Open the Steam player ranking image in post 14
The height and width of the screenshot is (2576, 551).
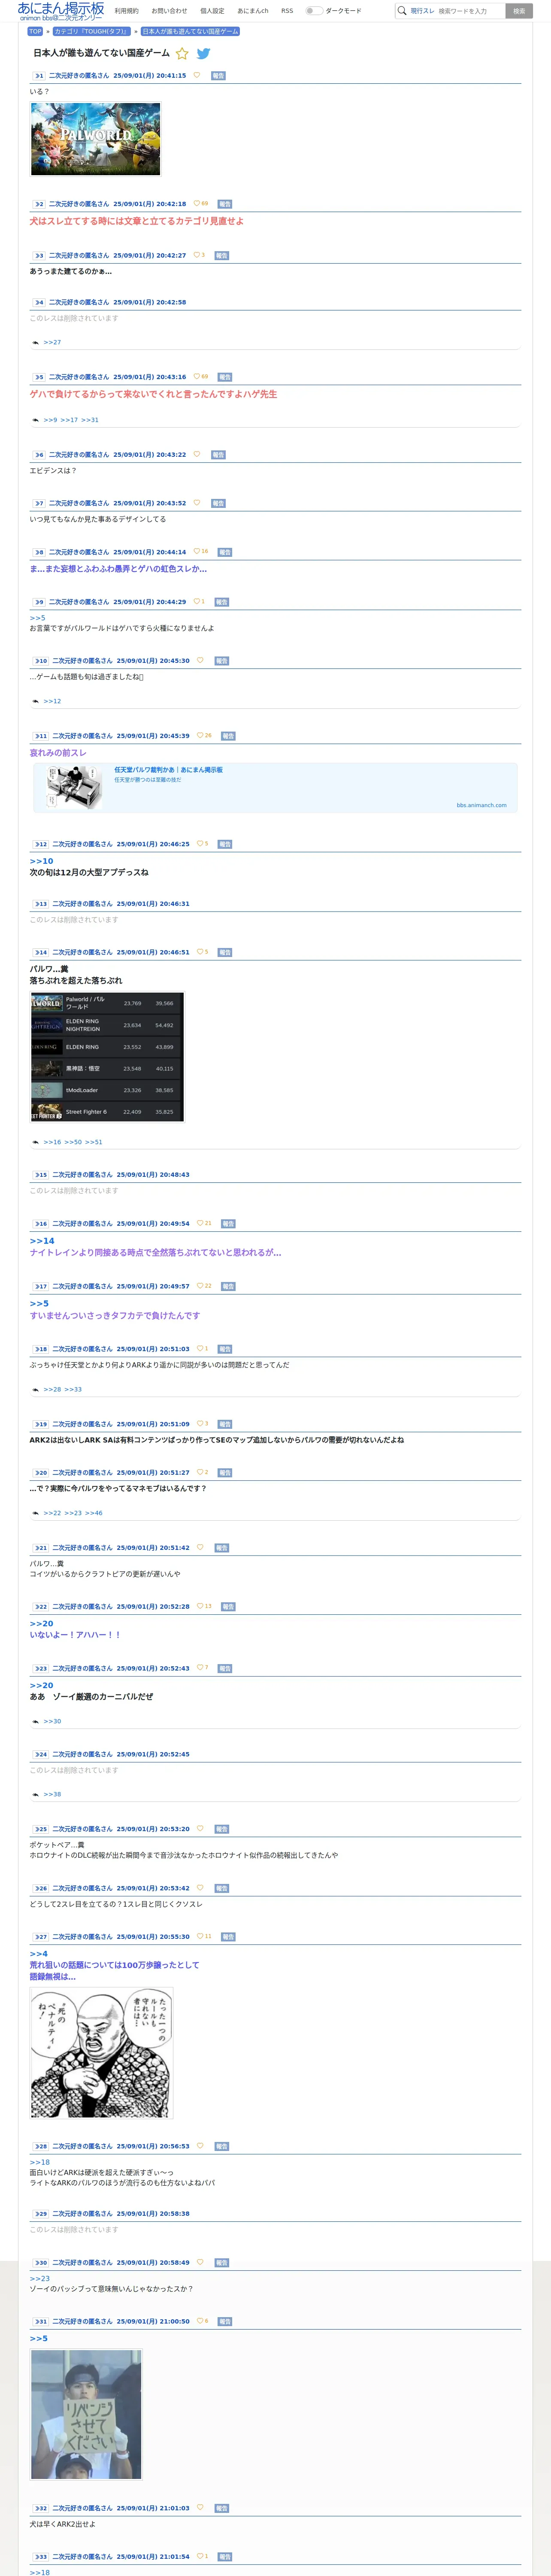[x=107, y=1057]
